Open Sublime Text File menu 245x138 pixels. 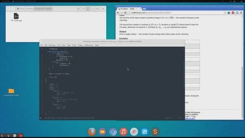click(41, 45)
